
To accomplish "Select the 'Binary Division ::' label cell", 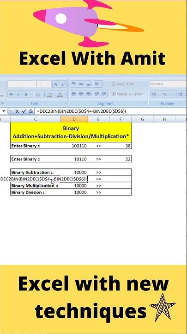I will (x=36, y=192).
